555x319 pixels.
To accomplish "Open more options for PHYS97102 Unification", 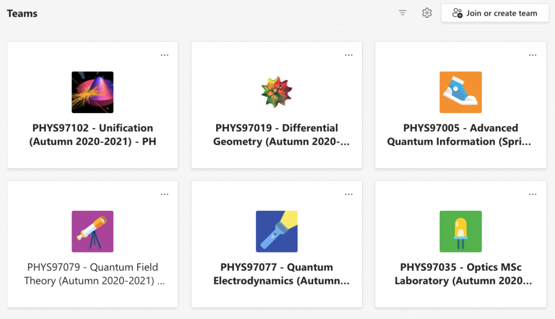I will [165, 55].
